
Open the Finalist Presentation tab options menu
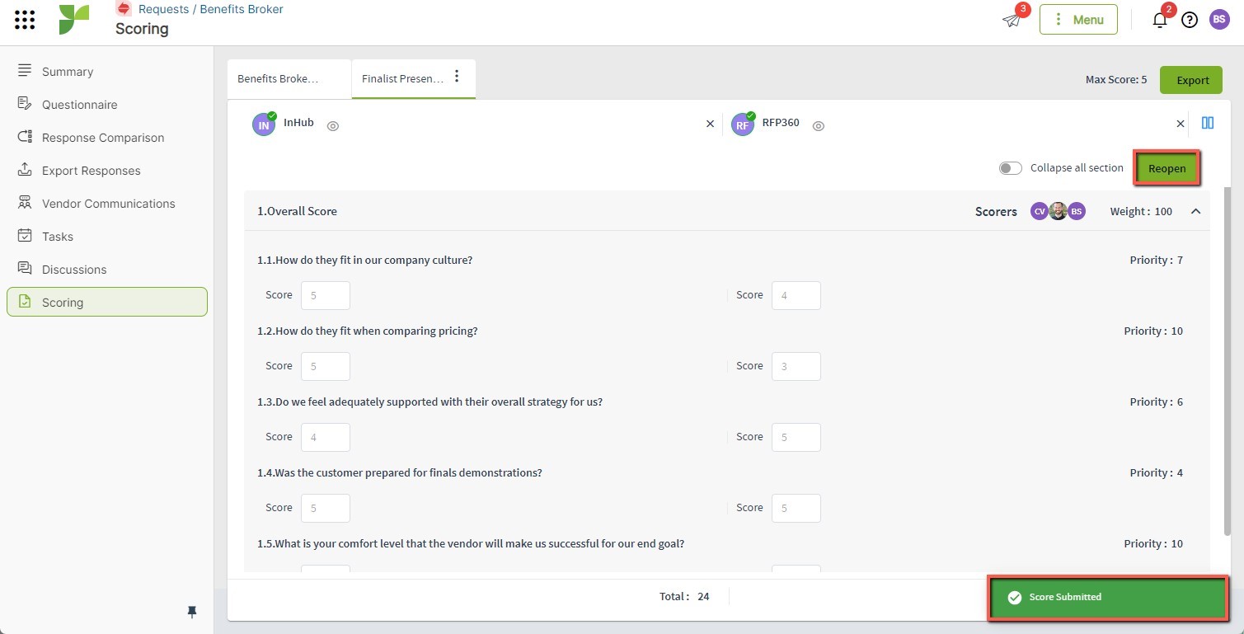[x=457, y=77]
